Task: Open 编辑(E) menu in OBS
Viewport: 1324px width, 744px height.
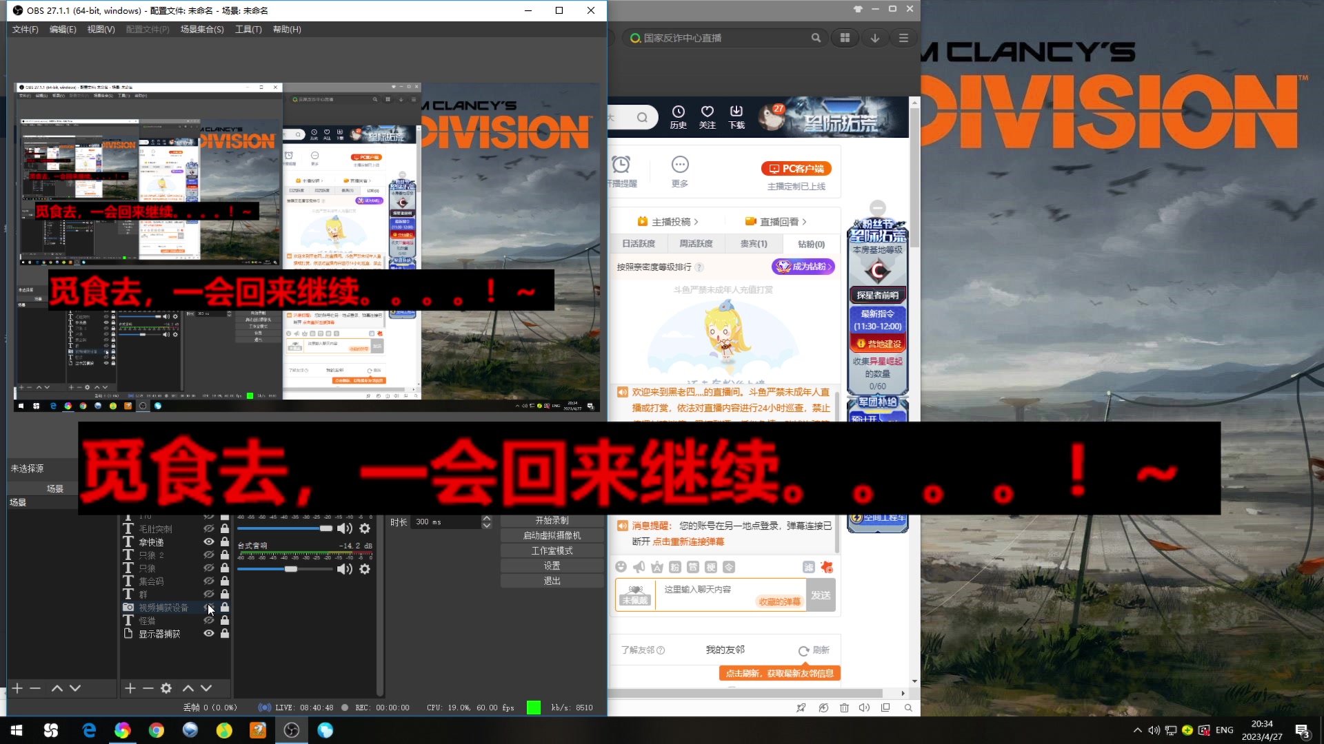Action: click(x=63, y=30)
